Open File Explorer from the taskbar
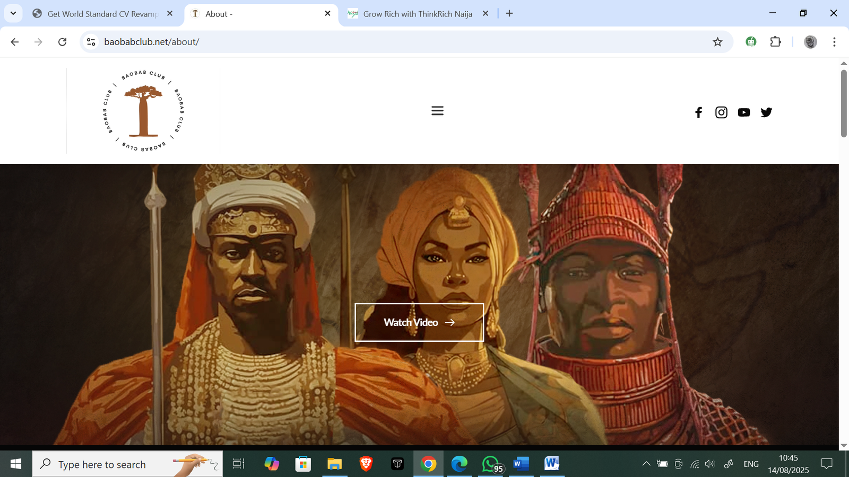 [334, 464]
